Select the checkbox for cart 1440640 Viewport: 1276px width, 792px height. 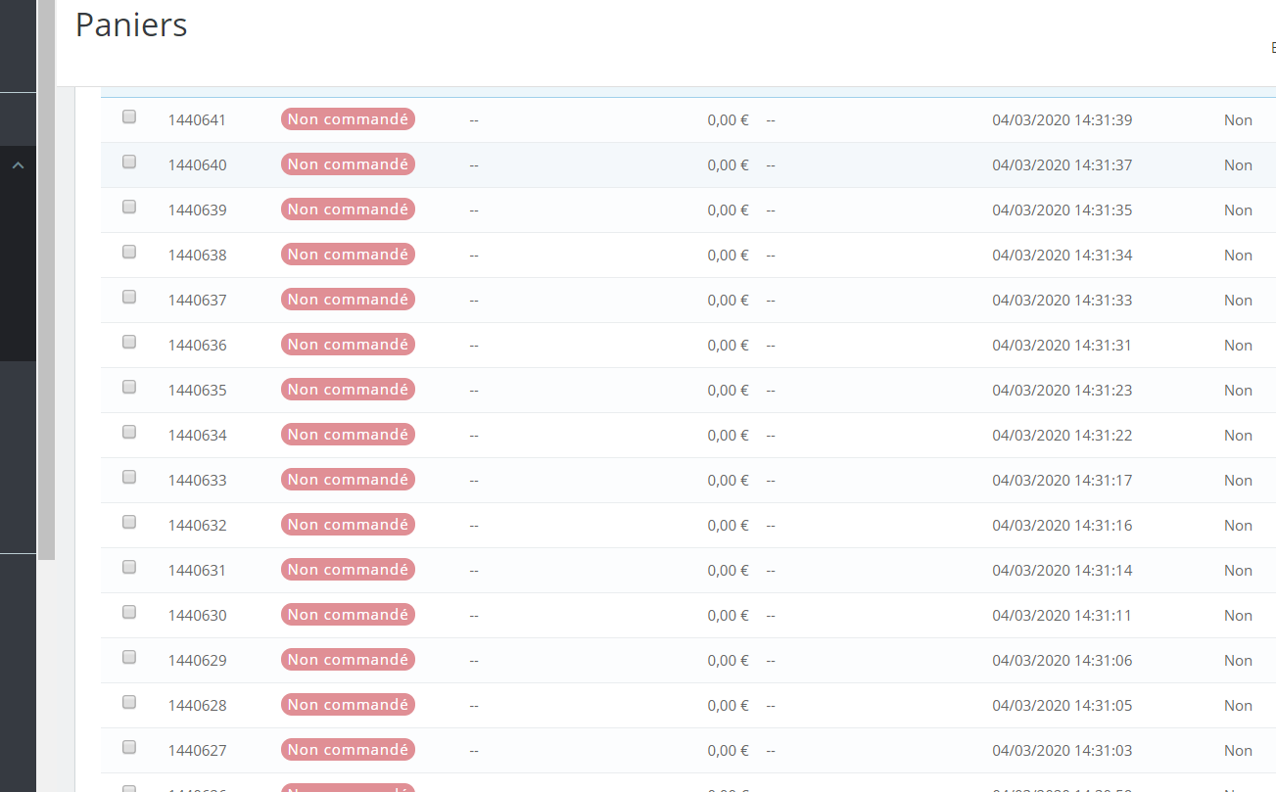point(129,162)
